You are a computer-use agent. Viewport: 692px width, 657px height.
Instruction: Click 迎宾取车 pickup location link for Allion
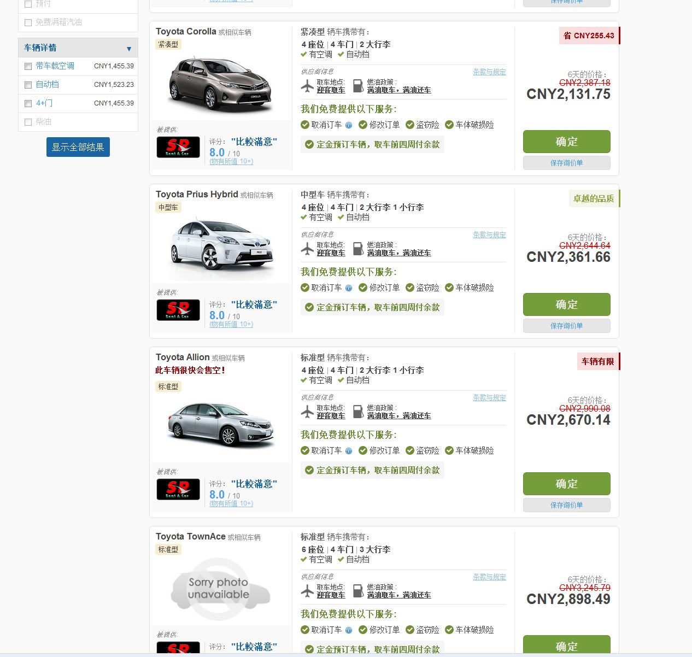click(331, 416)
